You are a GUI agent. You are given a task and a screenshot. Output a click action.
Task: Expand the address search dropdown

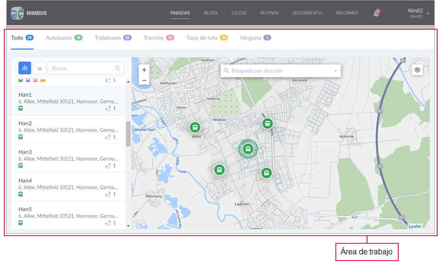(x=335, y=71)
